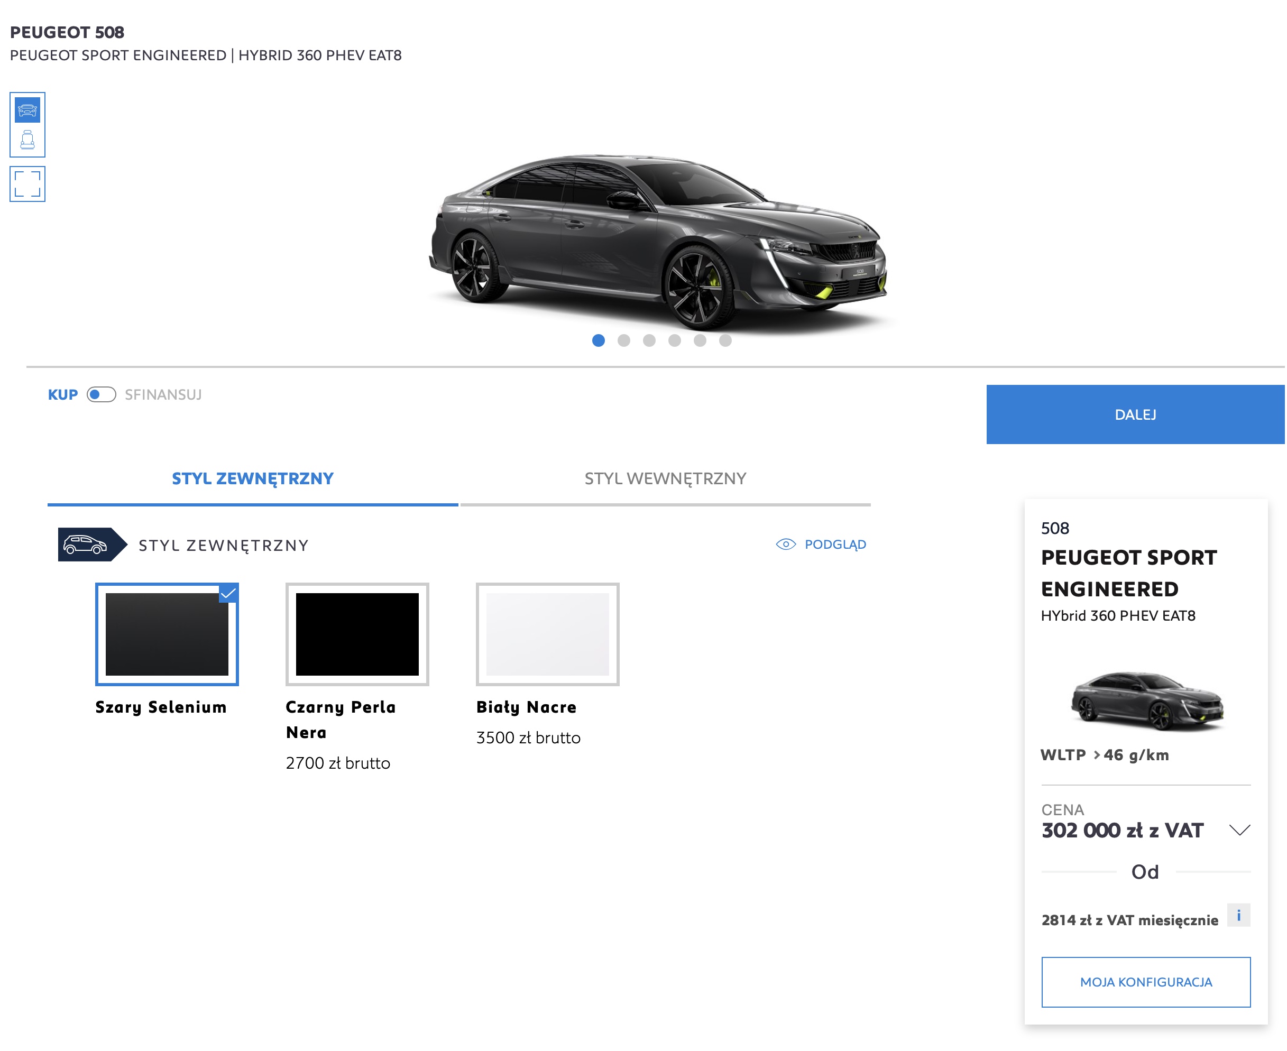
Task: Select SFINANSUJ financing option label
Action: click(x=163, y=395)
